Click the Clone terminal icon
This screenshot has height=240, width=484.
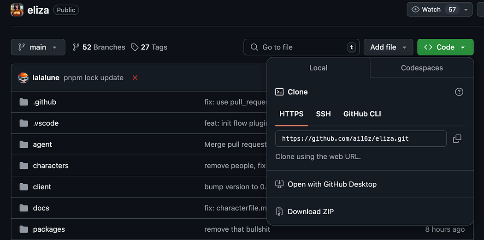click(279, 92)
